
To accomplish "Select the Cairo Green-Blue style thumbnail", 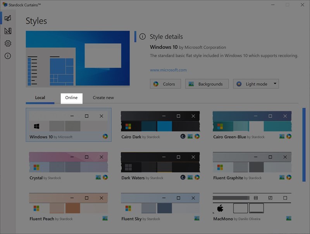I will coord(252,121).
